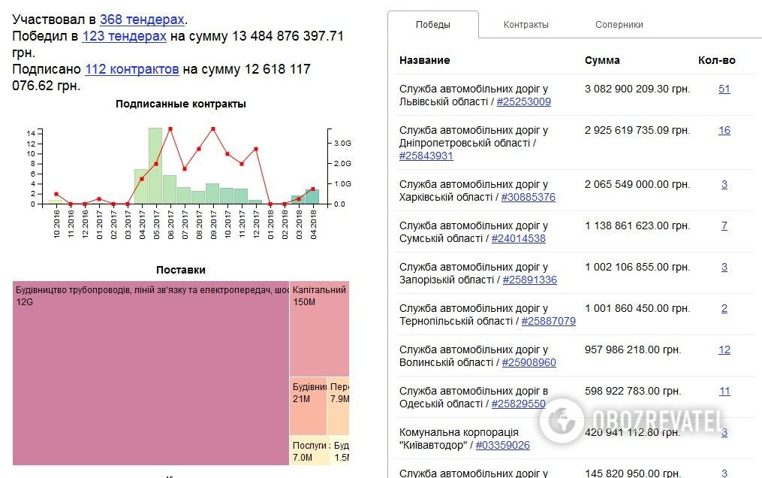Switch to the Контракты tab
Image resolution: width=762 pixels, height=478 pixels.
(x=526, y=25)
